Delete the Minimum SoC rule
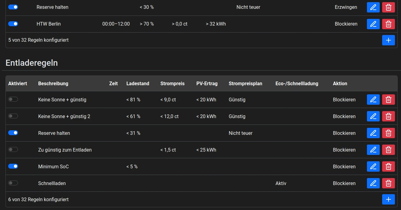The image size is (401, 210). click(x=389, y=166)
